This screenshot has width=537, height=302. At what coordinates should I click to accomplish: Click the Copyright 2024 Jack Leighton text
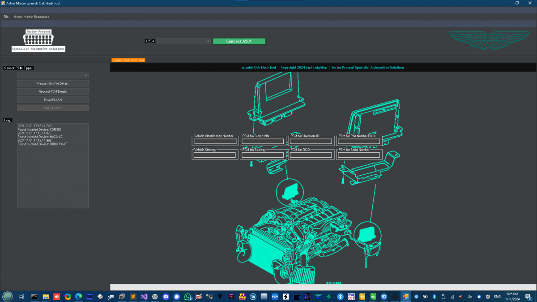tap(304, 68)
